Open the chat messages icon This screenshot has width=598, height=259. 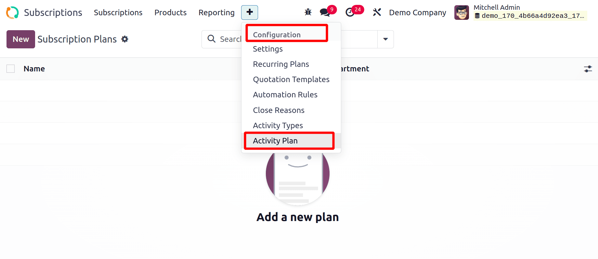click(x=325, y=12)
